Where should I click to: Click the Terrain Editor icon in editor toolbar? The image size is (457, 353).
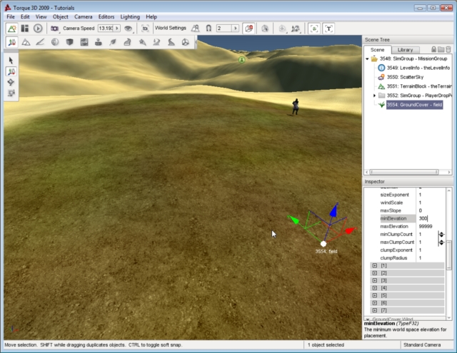coord(26,42)
